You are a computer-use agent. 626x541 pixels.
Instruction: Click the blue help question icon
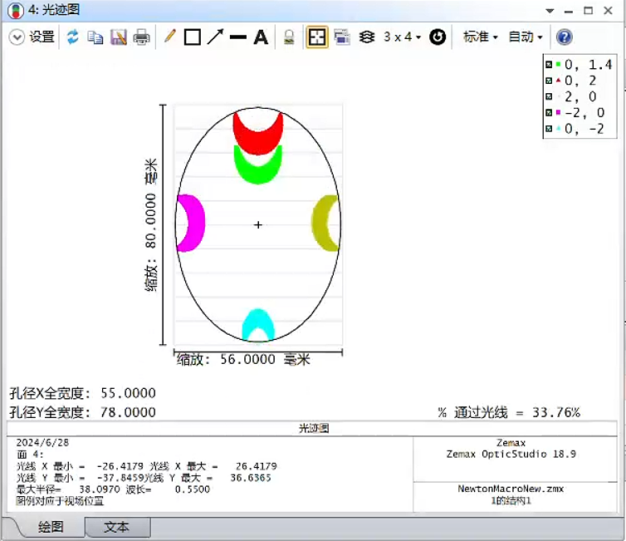click(x=564, y=37)
